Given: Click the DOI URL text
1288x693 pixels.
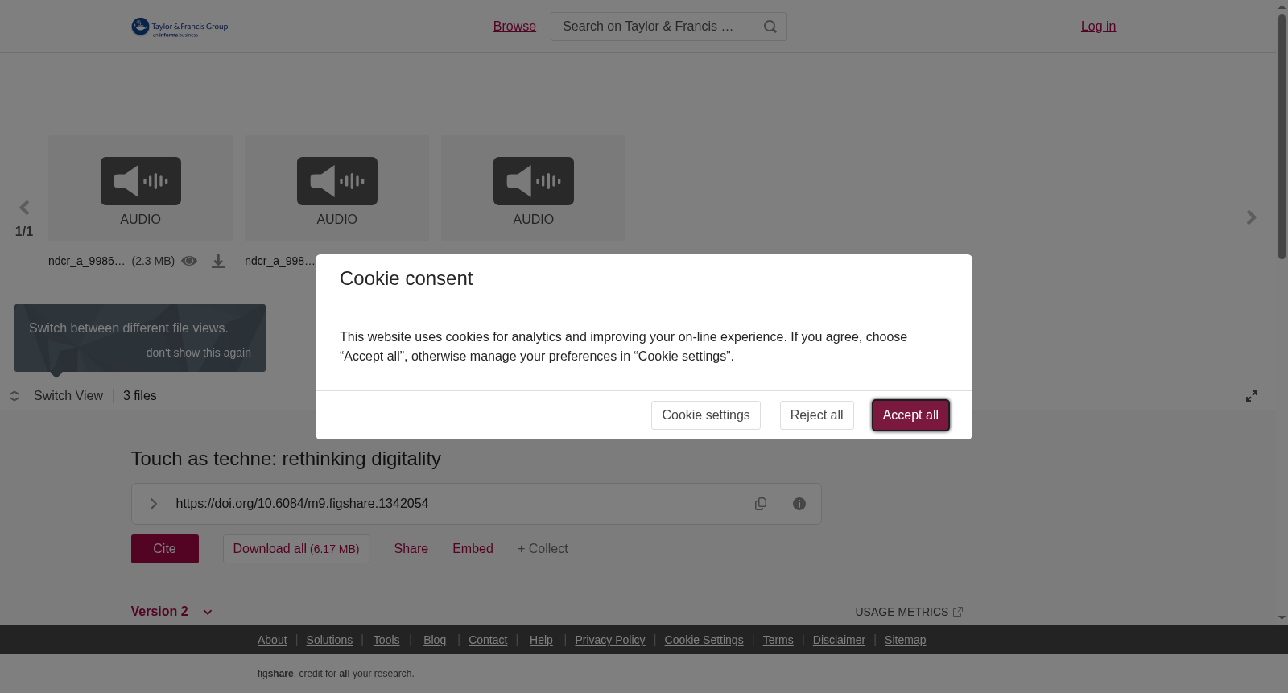Looking at the screenshot, I should click(302, 504).
